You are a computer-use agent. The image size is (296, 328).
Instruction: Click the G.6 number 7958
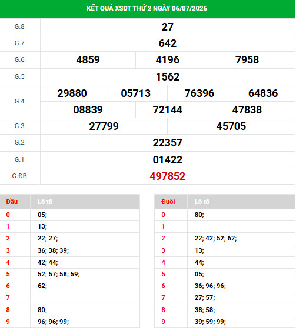coord(247,60)
